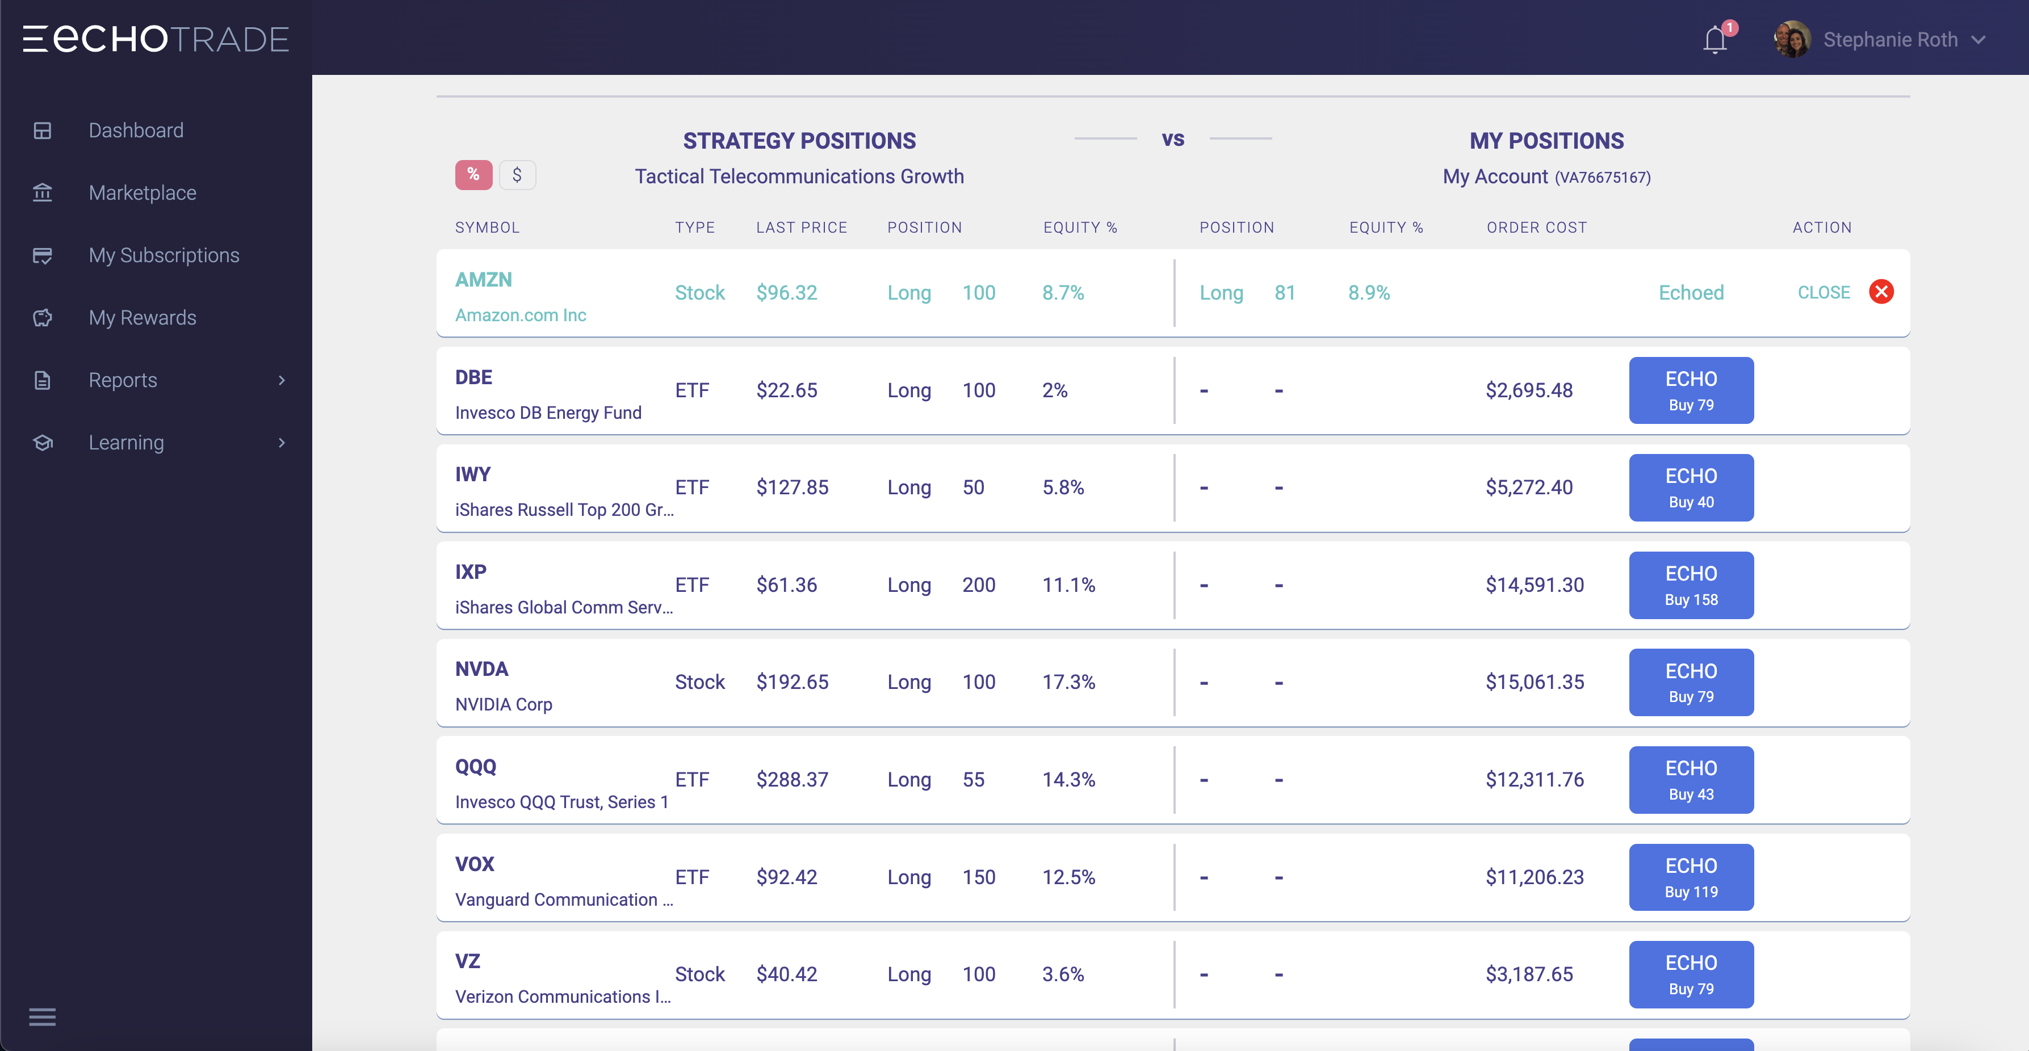
Task: Expand the Reports submenu
Action: pos(282,380)
